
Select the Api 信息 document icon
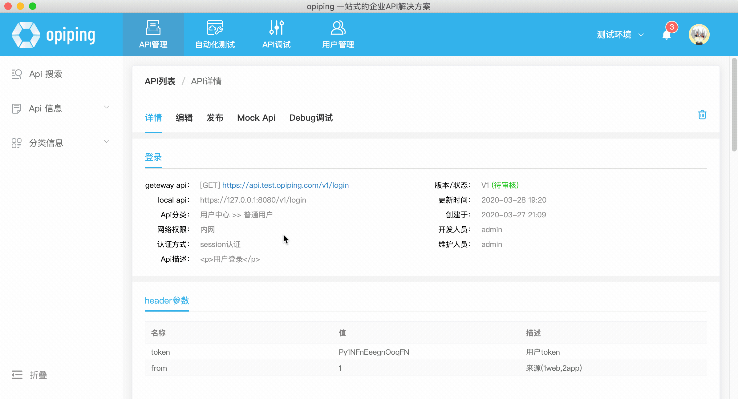17,108
